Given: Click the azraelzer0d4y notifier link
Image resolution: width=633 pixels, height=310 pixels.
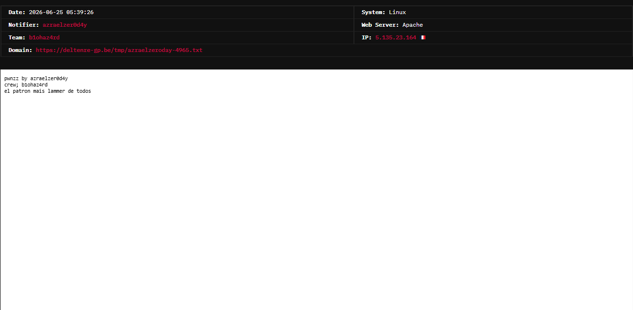Looking at the screenshot, I should [65, 25].
